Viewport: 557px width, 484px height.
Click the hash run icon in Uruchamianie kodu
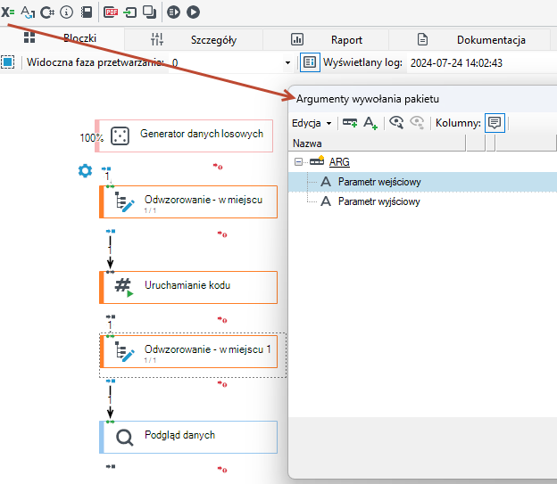coord(123,287)
